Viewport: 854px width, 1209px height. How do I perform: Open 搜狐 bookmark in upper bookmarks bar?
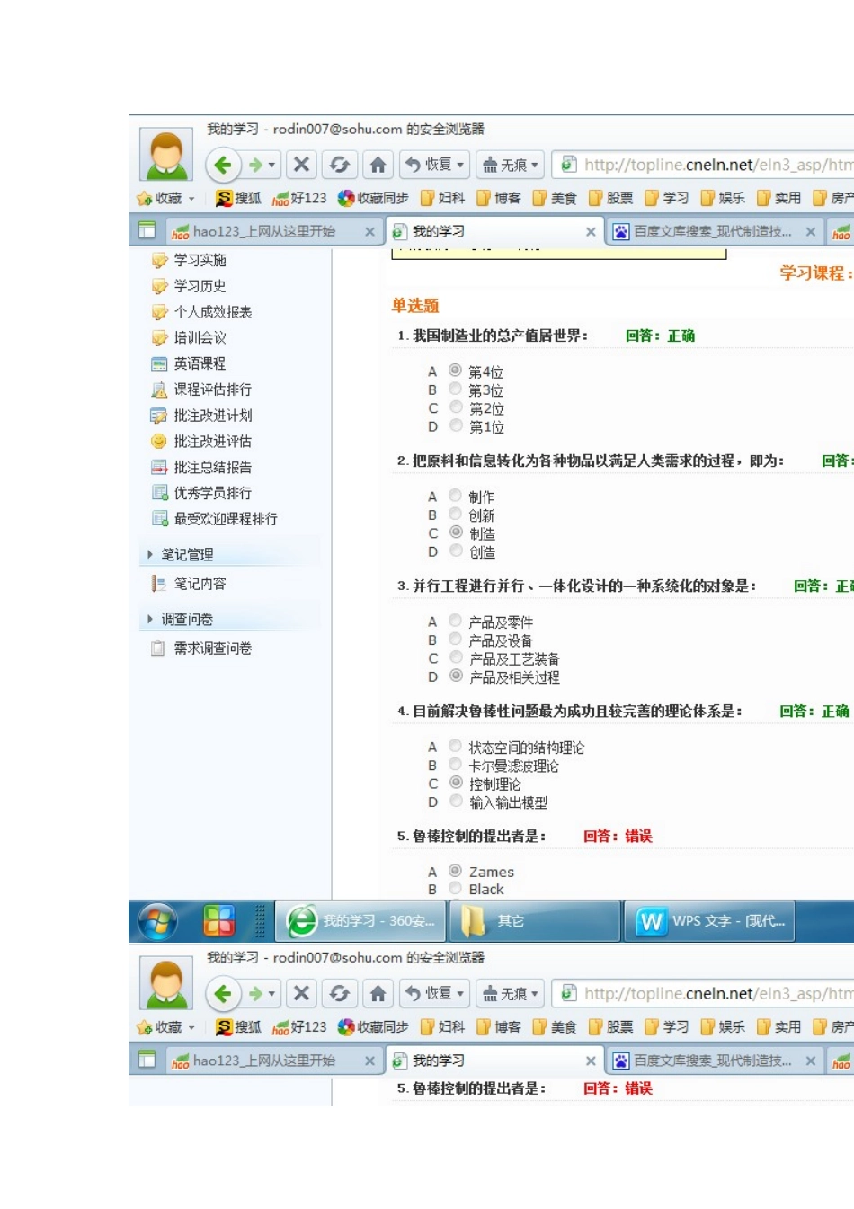tap(239, 198)
